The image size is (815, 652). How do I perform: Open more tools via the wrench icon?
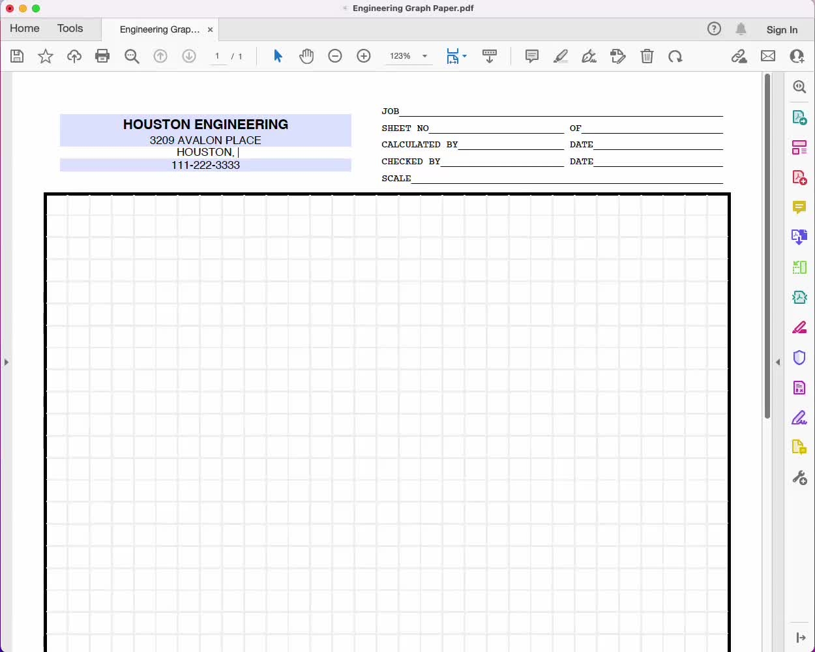(799, 477)
